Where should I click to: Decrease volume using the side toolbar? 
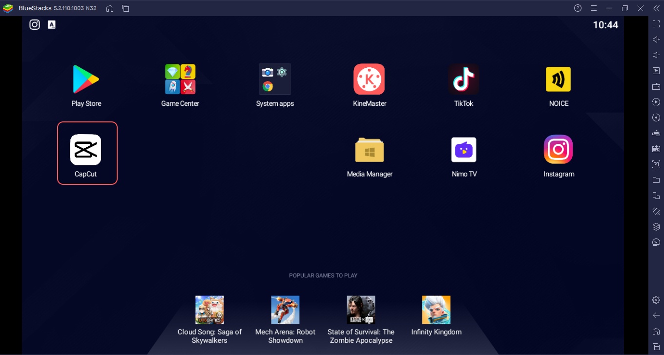tap(656, 55)
